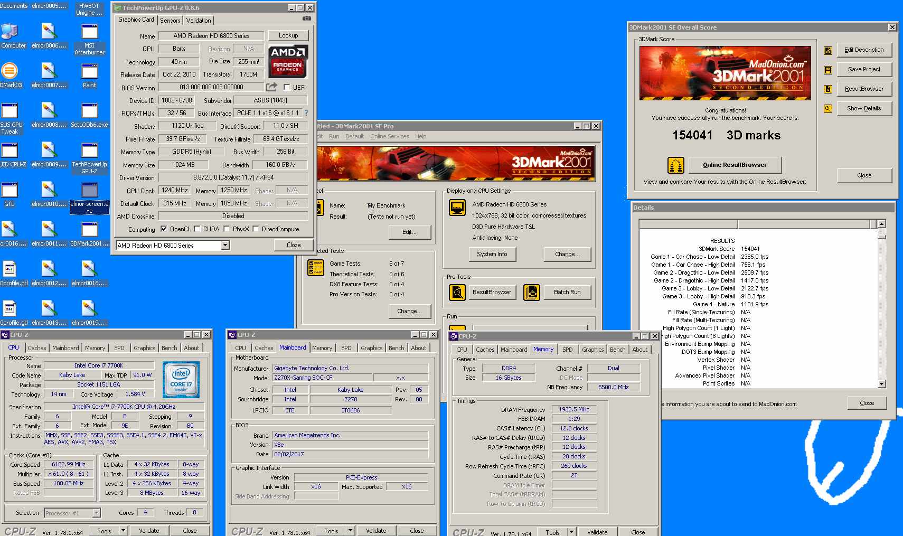Open the elmor-screen.exe desktop icon

click(89, 198)
